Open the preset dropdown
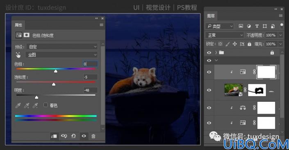Screen dimensions: 289x150 point(62,47)
